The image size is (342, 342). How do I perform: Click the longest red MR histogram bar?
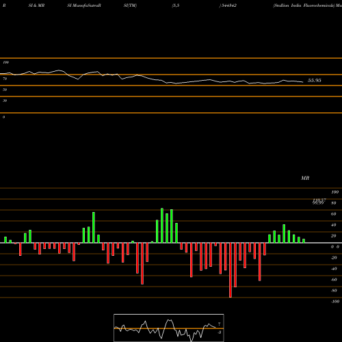coord(231,270)
